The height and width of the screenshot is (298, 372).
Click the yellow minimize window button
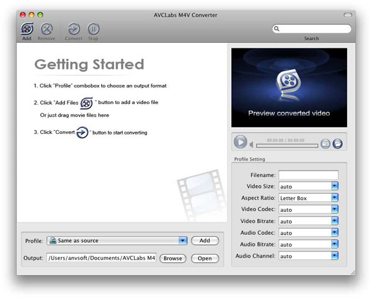click(x=32, y=15)
